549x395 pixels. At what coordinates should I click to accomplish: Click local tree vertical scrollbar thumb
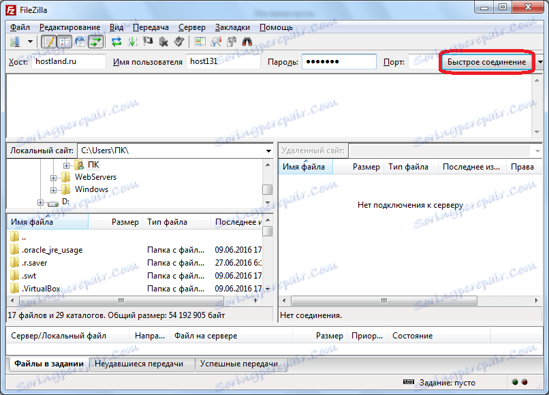[x=267, y=189]
